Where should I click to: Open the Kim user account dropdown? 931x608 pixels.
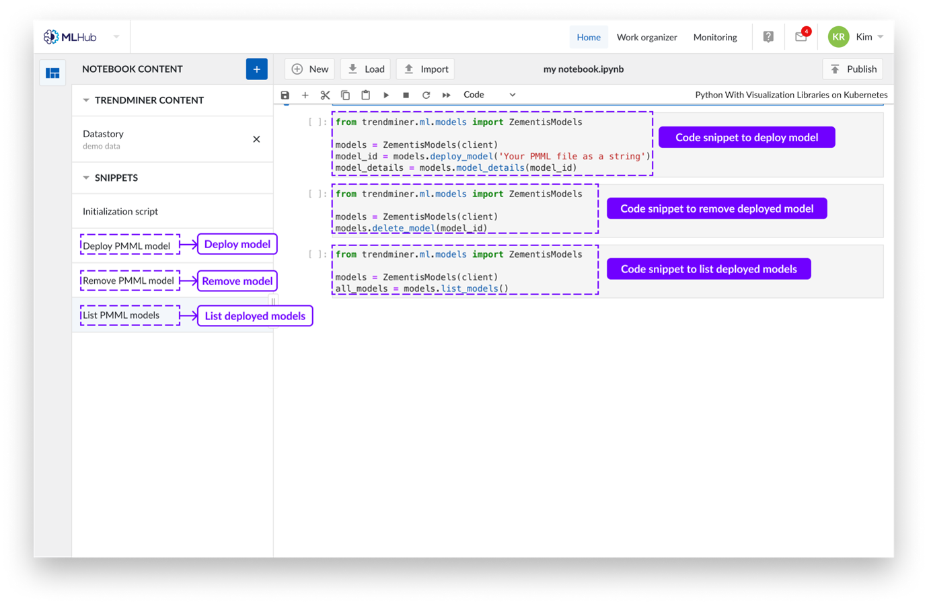868,37
